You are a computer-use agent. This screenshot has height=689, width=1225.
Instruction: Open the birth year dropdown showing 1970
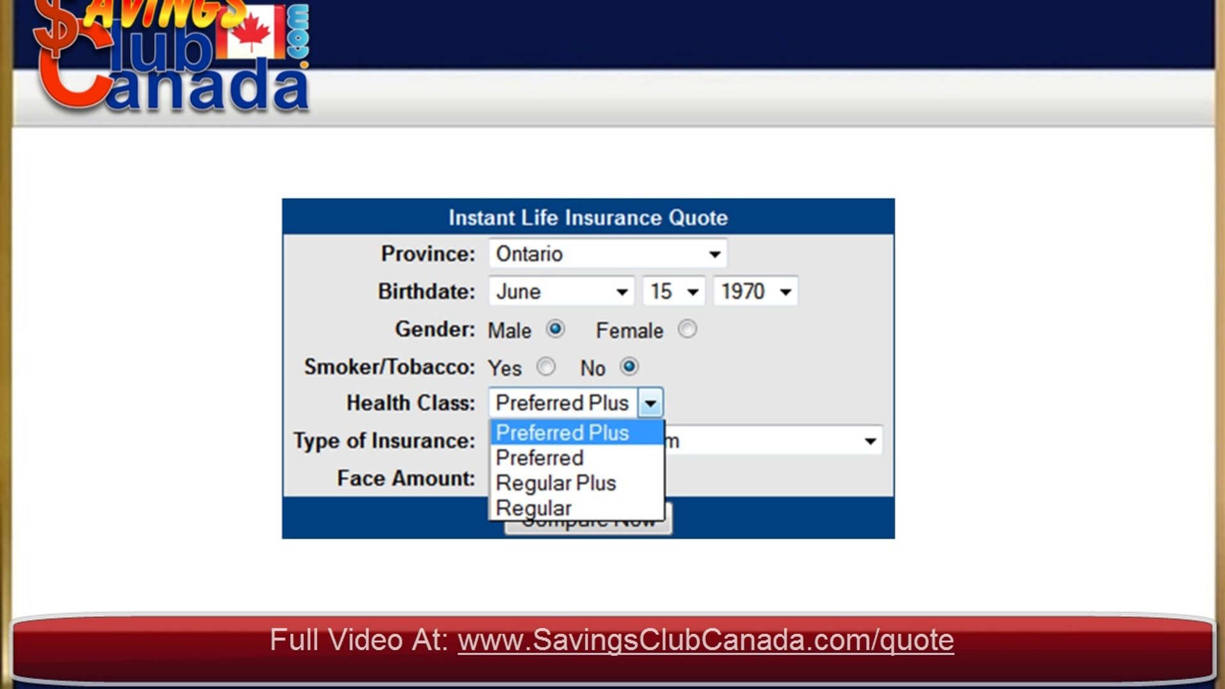(x=755, y=292)
